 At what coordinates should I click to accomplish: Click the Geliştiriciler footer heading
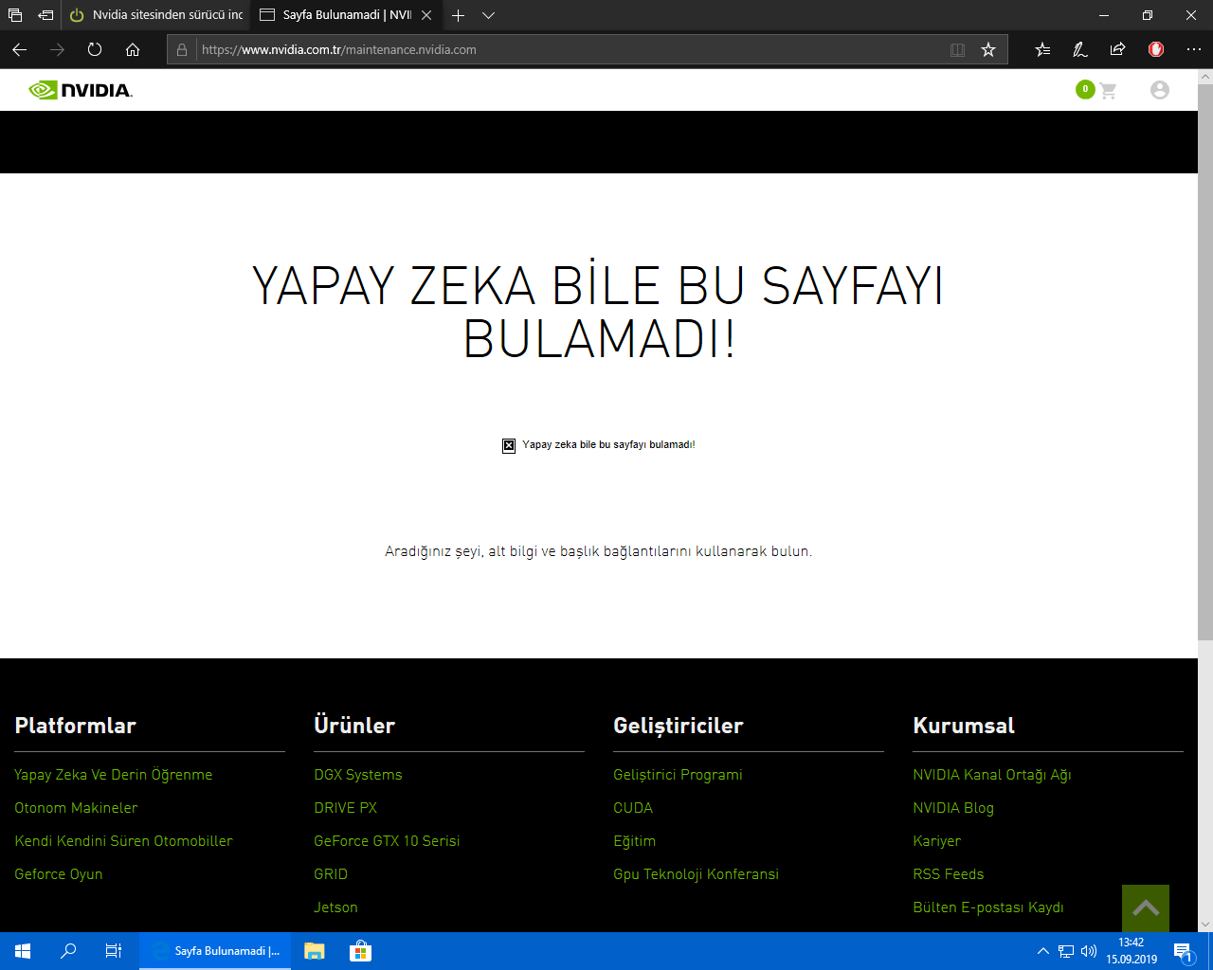pos(679,726)
